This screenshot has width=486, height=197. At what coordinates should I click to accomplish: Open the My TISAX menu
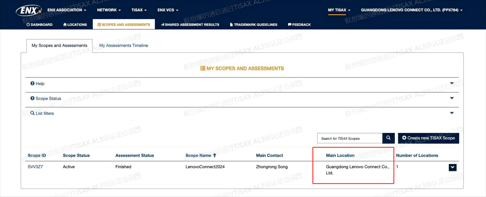[339, 10]
